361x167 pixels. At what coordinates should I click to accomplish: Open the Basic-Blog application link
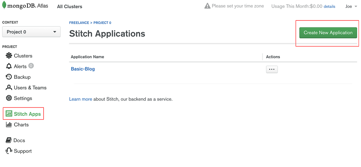click(83, 69)
